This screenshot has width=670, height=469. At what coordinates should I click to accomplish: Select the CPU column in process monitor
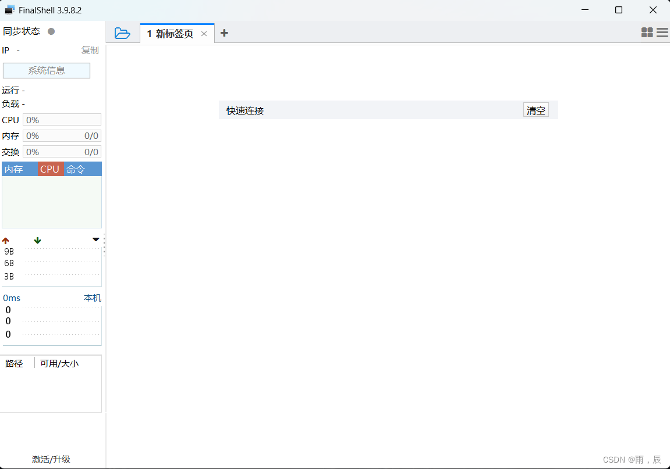tap(50, 169)
